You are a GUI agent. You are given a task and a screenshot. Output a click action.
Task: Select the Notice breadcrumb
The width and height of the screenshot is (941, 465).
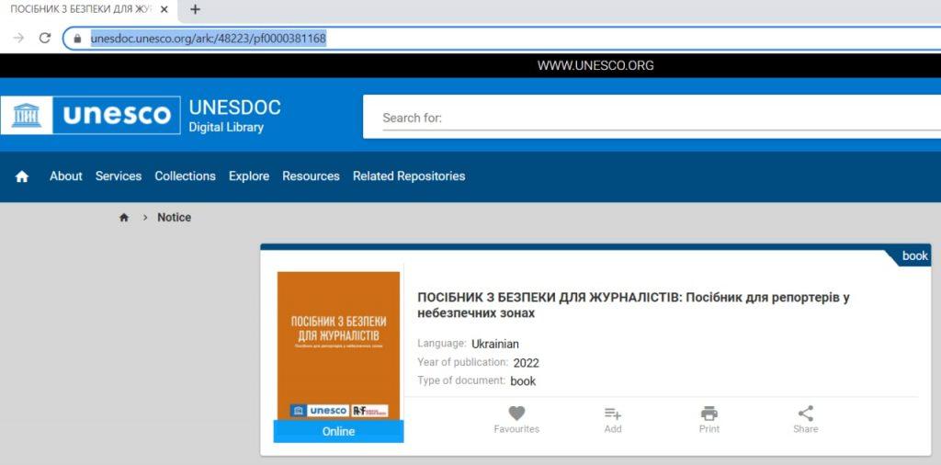point(174,218)
